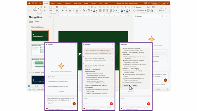
Task: Add a slide with New button
Action: (50, 9)
